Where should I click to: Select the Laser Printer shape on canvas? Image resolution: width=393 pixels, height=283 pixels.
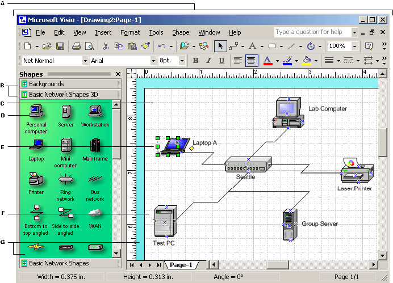tap(357, 170)
